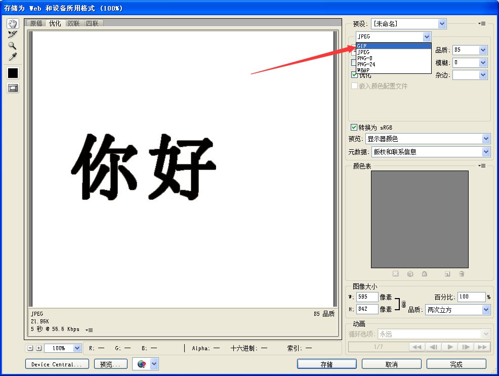Open the 两次立方 resample method dropdown

(x=457, y=309)
